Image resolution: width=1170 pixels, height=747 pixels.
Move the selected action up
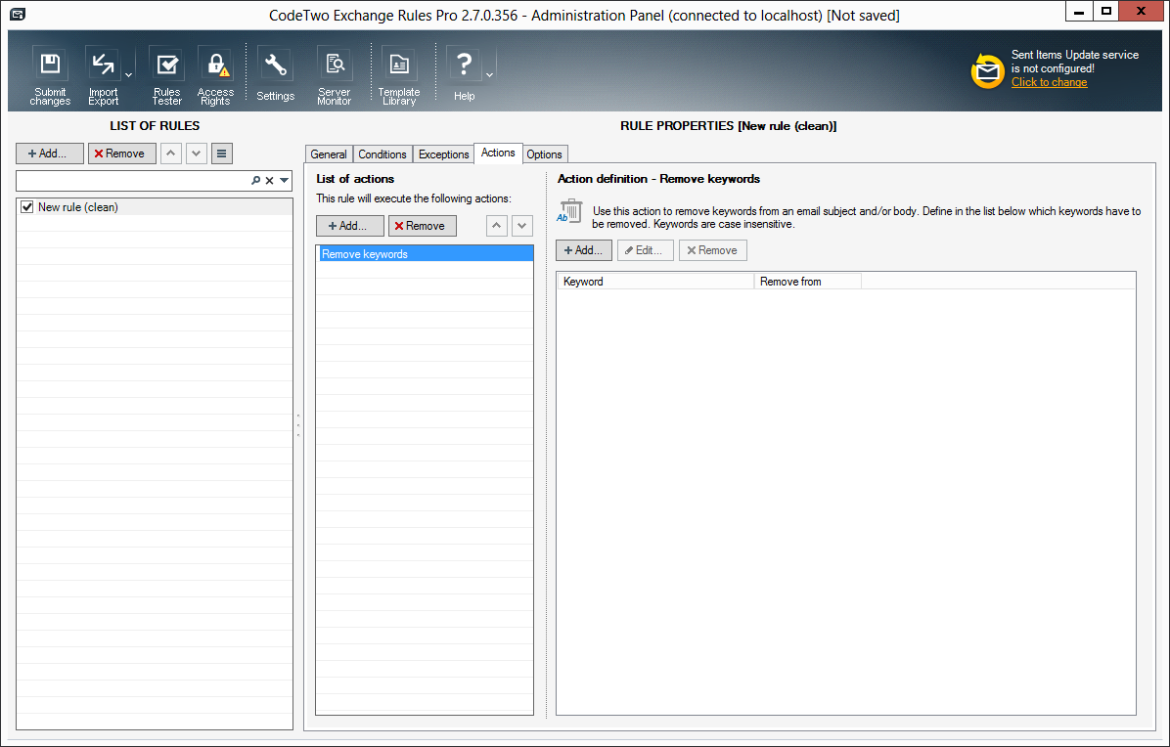497,226
